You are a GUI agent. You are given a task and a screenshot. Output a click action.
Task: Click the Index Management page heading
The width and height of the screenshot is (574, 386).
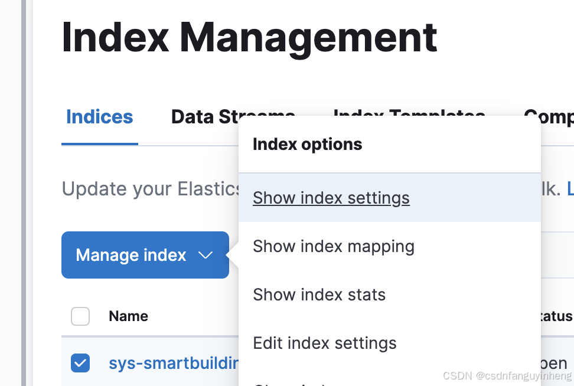pyautogui.click(x=249, y=38)
